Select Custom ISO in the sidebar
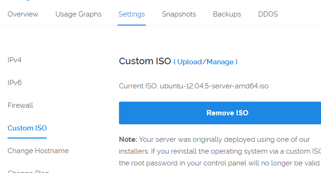 27,128
